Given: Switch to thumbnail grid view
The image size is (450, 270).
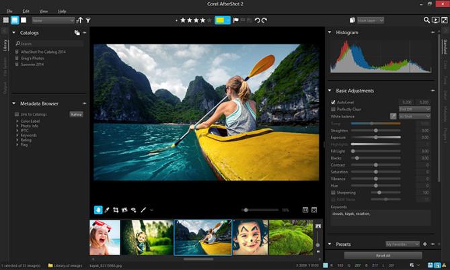Looking at the screenshot, I should (x=6, y=20).
